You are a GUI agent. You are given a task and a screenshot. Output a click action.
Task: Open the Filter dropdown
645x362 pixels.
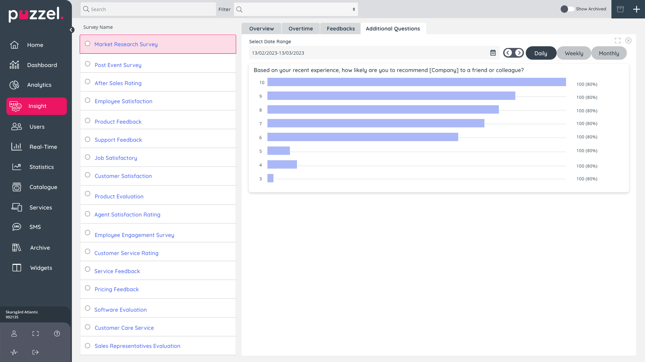coord(296,9)
